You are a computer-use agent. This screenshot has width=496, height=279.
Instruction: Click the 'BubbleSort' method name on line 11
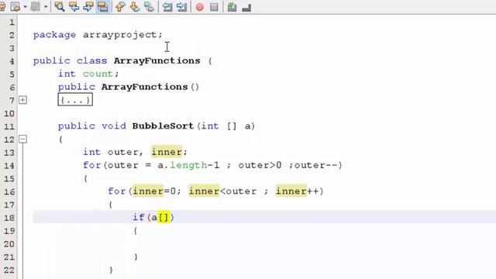pyautogui.click(x=163, y=126)
